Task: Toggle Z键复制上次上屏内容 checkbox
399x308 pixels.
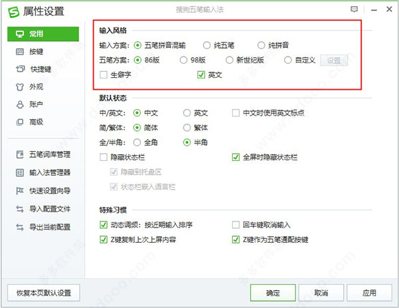Action: tap(104, 239)
